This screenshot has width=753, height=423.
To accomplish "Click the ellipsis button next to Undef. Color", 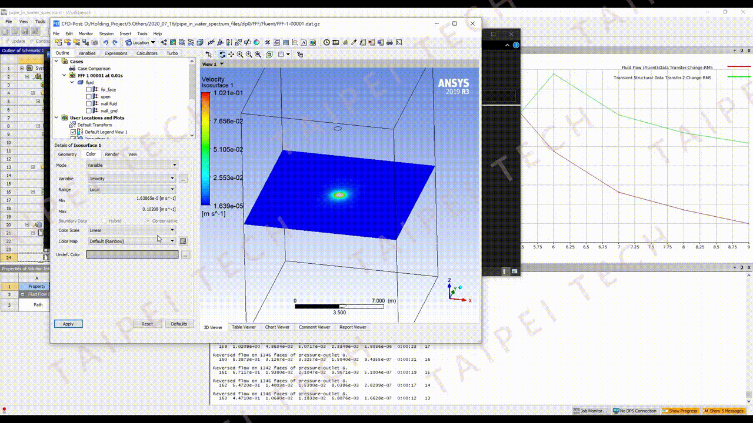I will click(185, 254).
